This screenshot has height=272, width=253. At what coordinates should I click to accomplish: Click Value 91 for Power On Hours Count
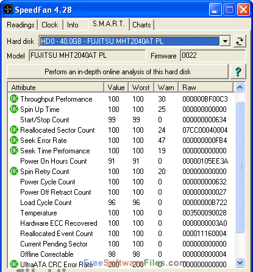point(112,161)
